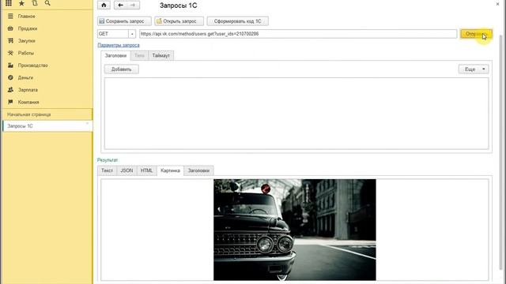Click the yellow Отправить button

point(476,34)
